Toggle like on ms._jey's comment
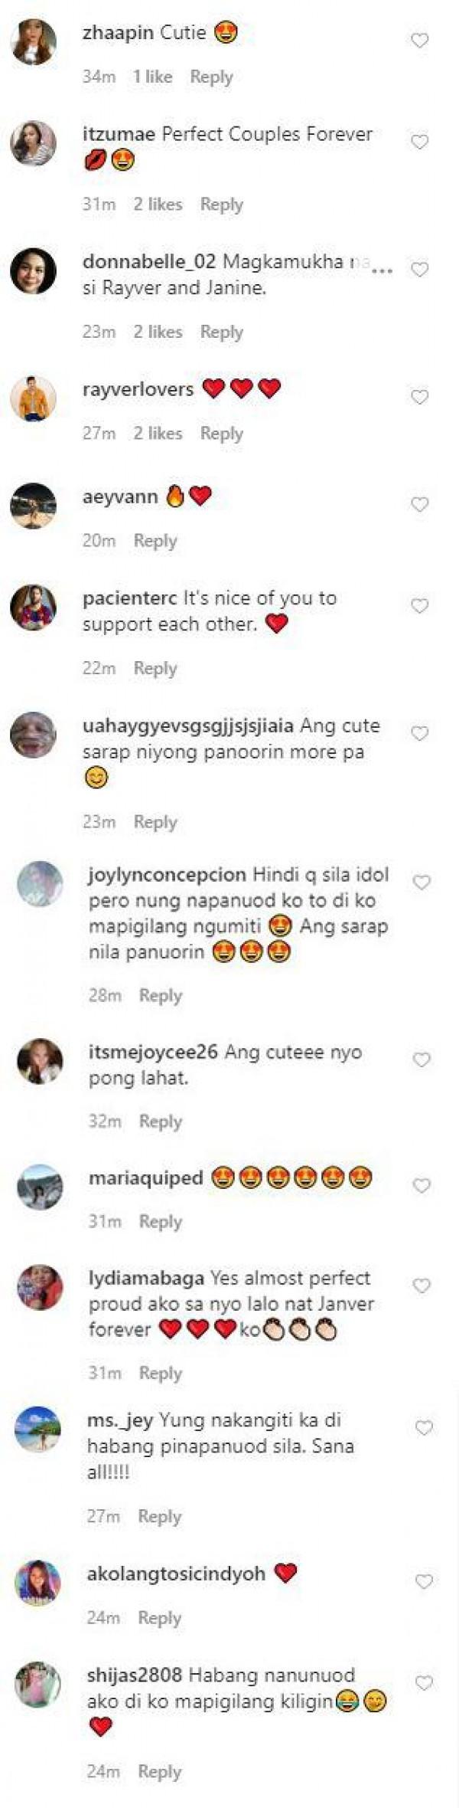The height and width of the screenshot is (1808, 459). tap(423, 1428)
